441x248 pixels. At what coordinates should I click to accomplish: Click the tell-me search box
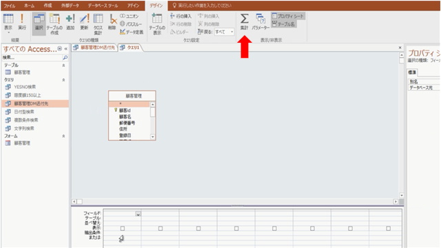[x=204, y=6]
